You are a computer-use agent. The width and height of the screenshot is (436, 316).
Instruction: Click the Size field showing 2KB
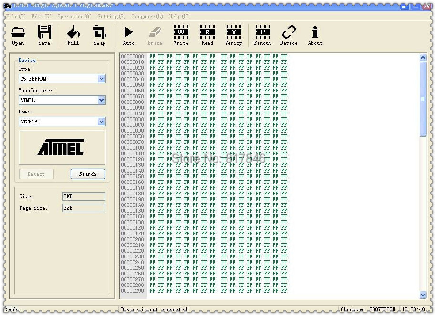(83, 196)
